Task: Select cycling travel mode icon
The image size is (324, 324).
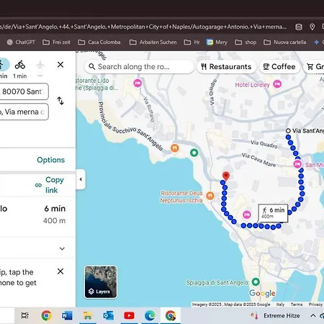Action: click(20, 65)
